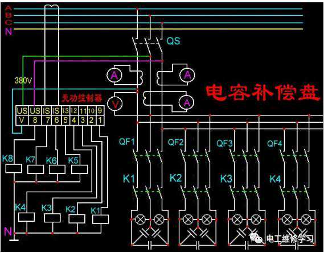Click the yellow N neutral bus line

tap(158, 29)
